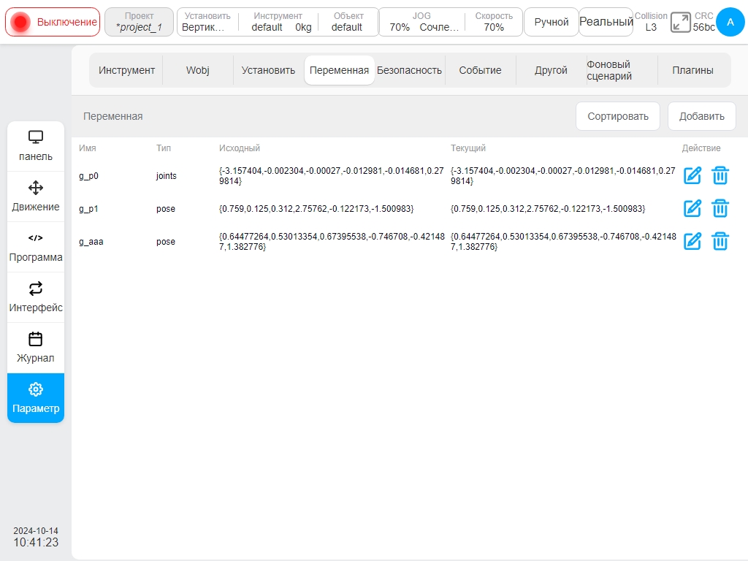This screenshot has height=561, width=748.
Task: Open the Интерфейс sidebar section
Action: click(x=36, y=298)
